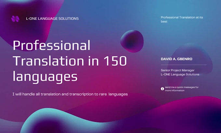Select 'Professional Translation at its best' tagline
The height and width of the screenshot is (133, 221).
(x=182, y=19)
